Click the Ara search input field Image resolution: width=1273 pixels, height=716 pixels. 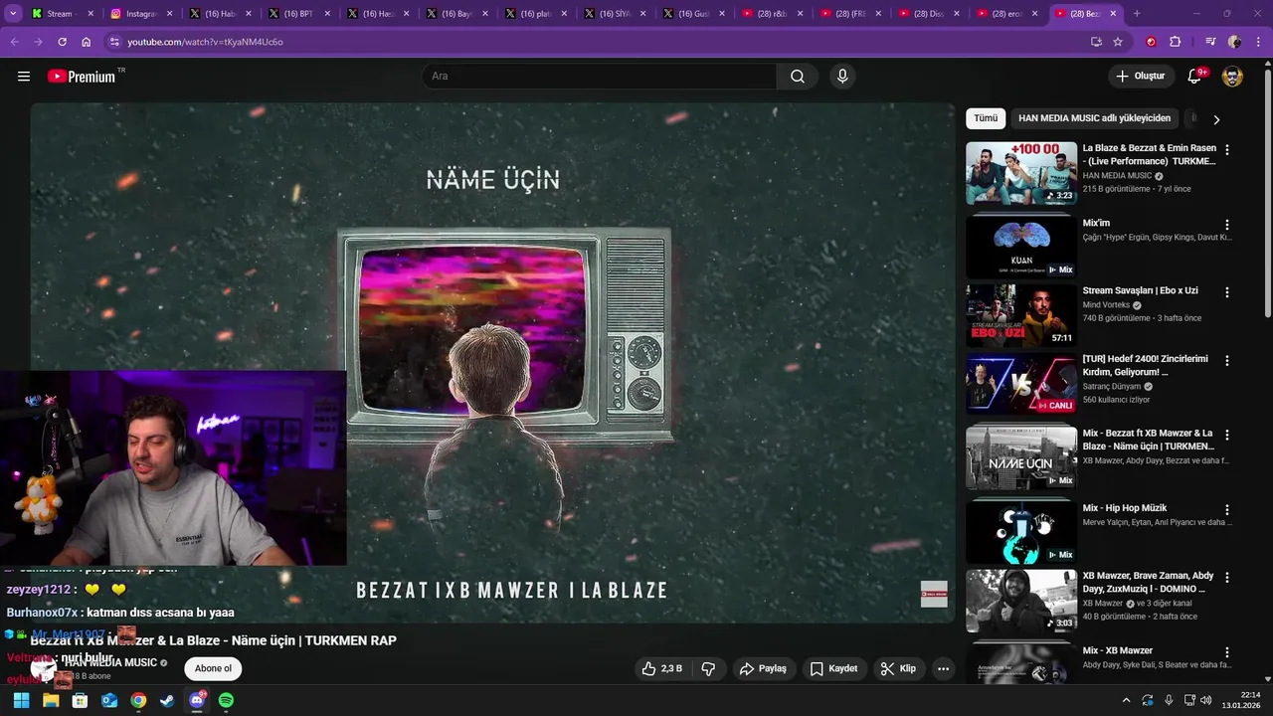coord(600,77)
